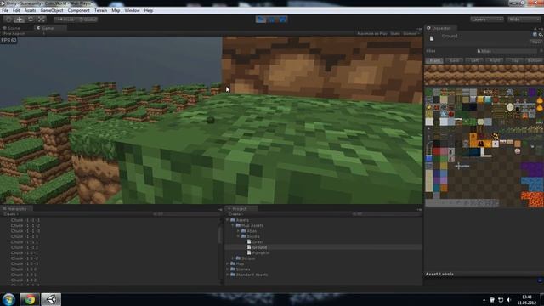The height and width of the screenshot is (306, 544).
Task: Select the Inspector tab
Action: click(441, 28)
